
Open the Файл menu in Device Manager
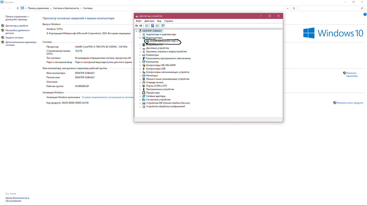click(x=139, y=21)
